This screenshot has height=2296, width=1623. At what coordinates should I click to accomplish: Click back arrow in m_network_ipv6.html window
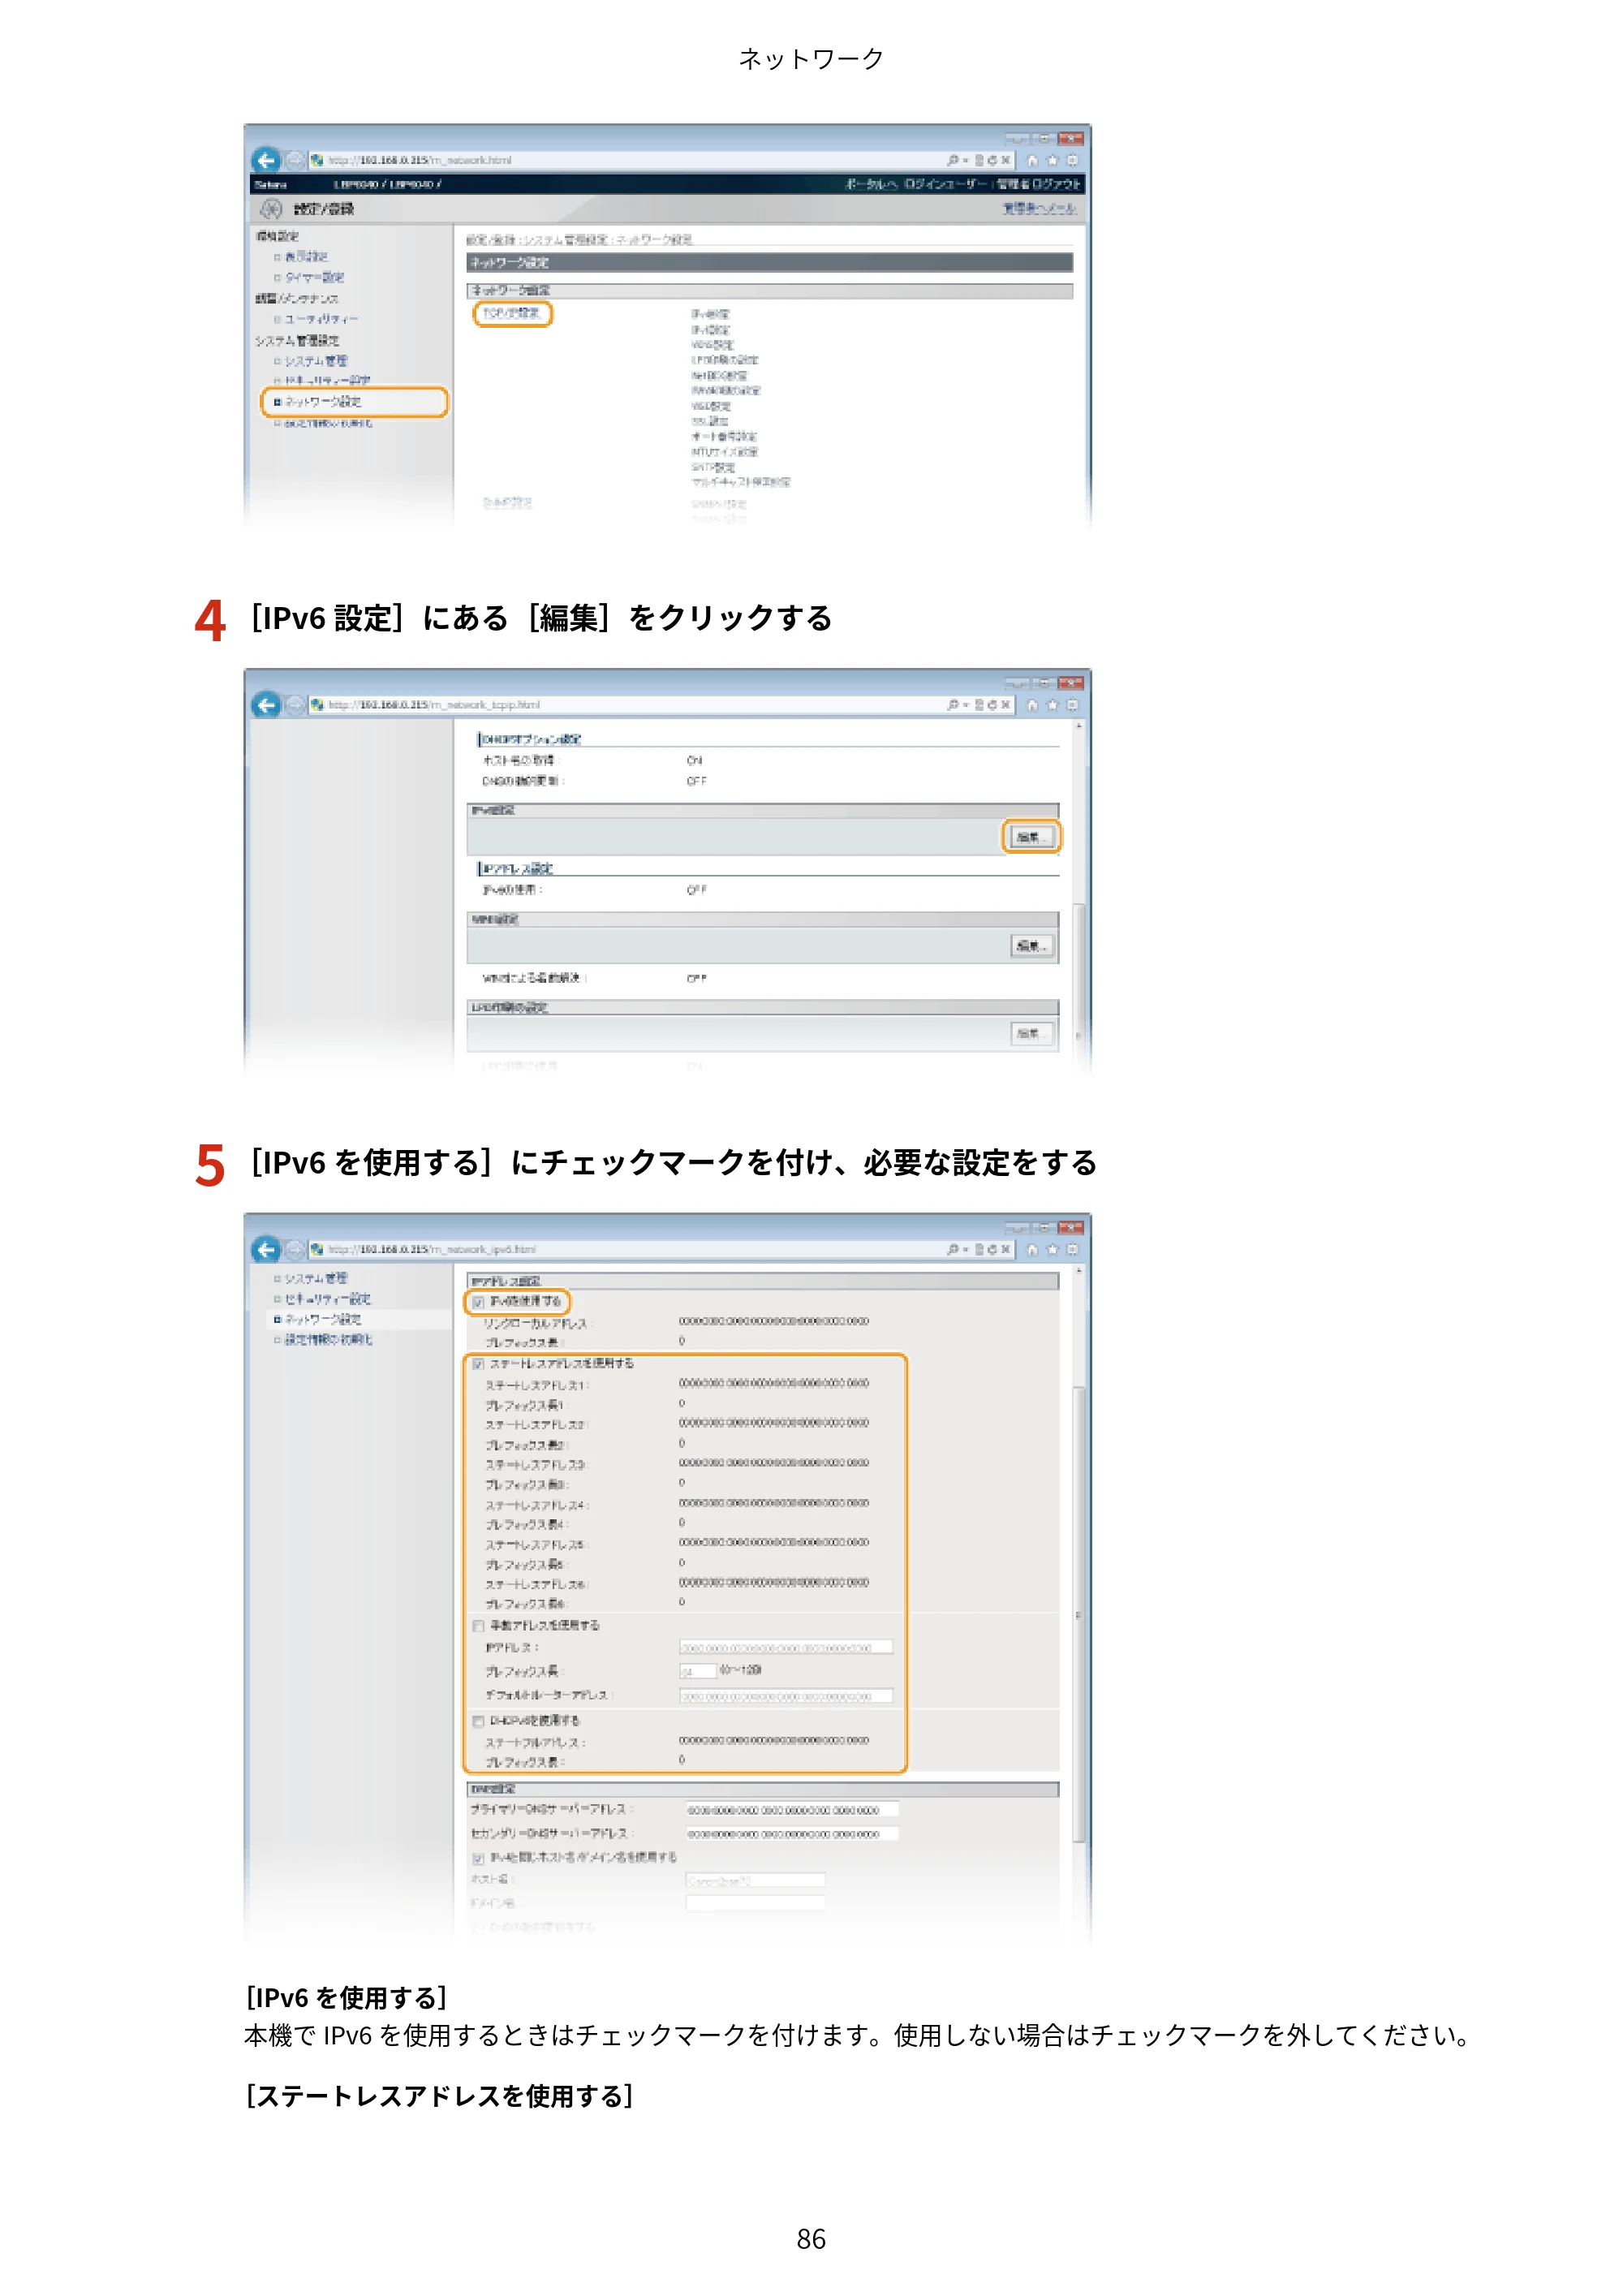[x=266, y=1249]
